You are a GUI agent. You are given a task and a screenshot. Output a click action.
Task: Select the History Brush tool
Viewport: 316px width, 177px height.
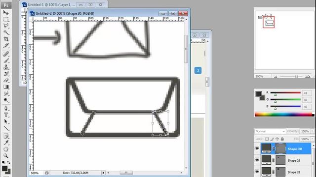pyautogui.click(x=6, y=74)
